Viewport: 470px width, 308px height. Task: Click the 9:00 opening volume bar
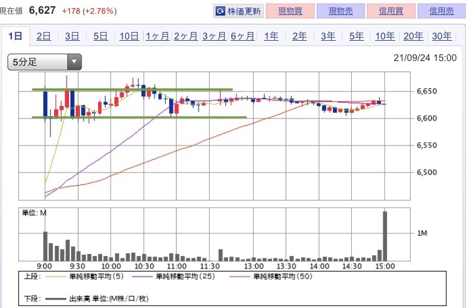click(x=45, y=247)
